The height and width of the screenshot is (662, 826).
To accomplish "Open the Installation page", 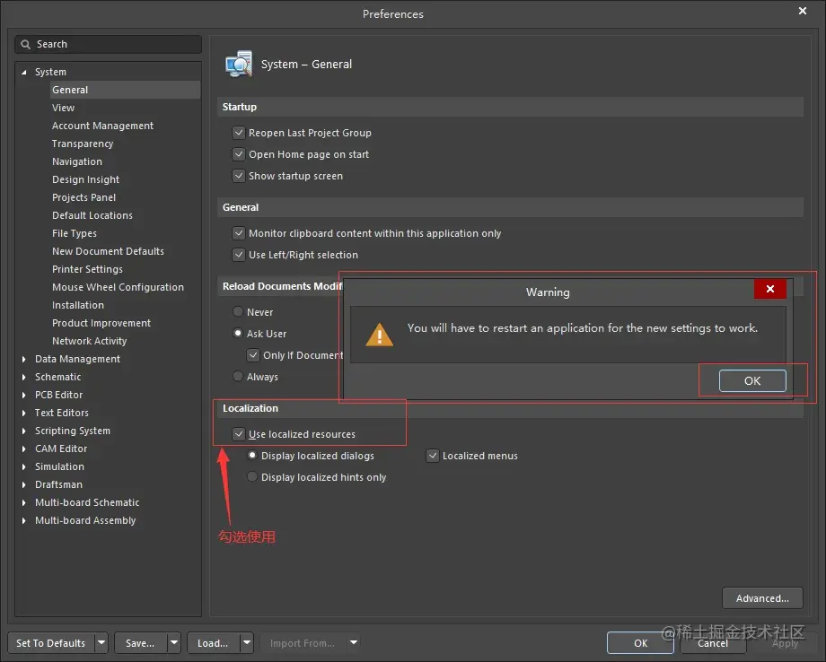I will (x=78, y=305).
